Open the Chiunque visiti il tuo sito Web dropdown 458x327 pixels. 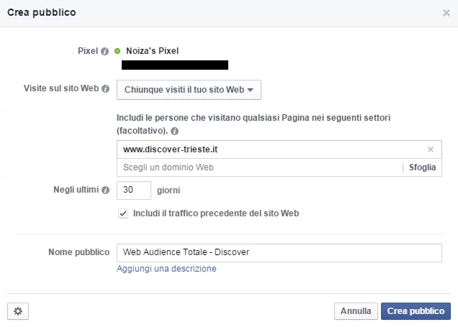pyautogui.click(x=189, y=90)
